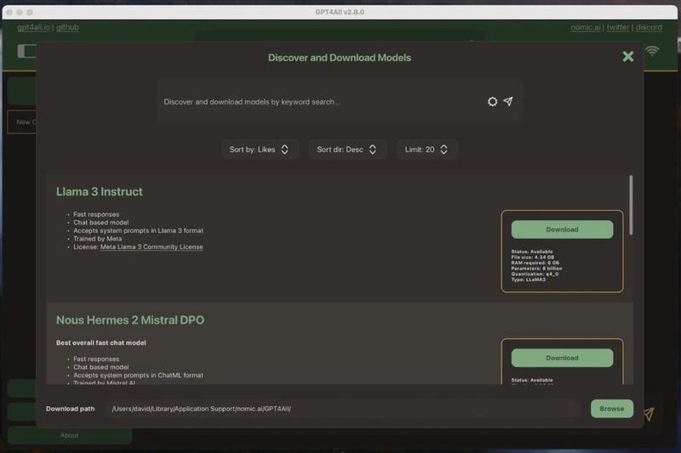Download the Llama 3 Instruct model
This screenshot has height=453, width=681.
click(x=562, y=229)
